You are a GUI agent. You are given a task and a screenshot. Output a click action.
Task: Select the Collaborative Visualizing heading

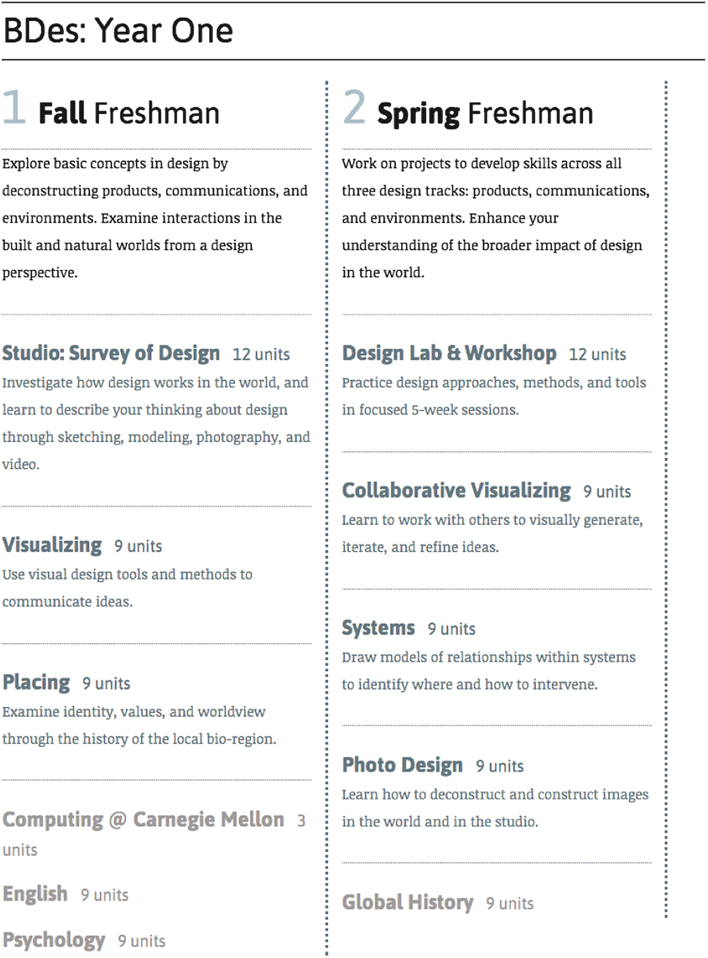456,491
